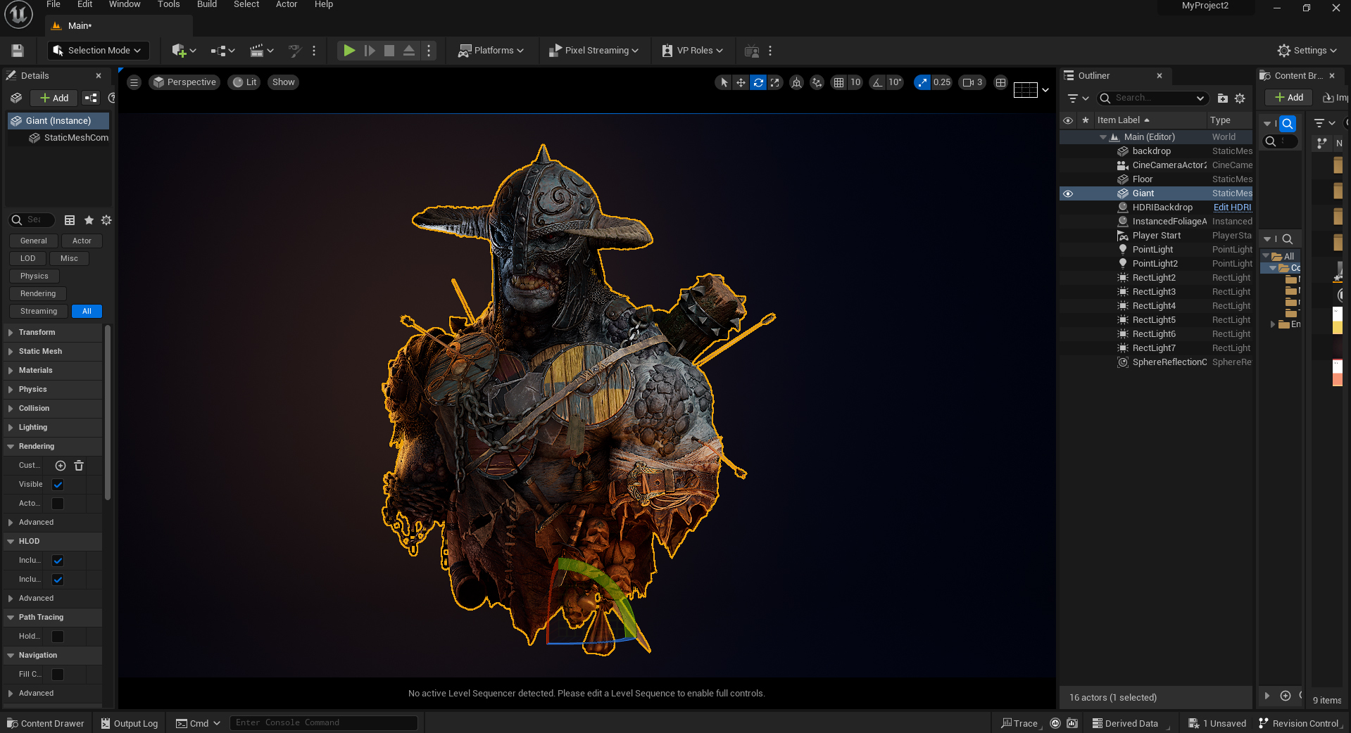Open the play options three-dot menu

[x=429, y=51]
